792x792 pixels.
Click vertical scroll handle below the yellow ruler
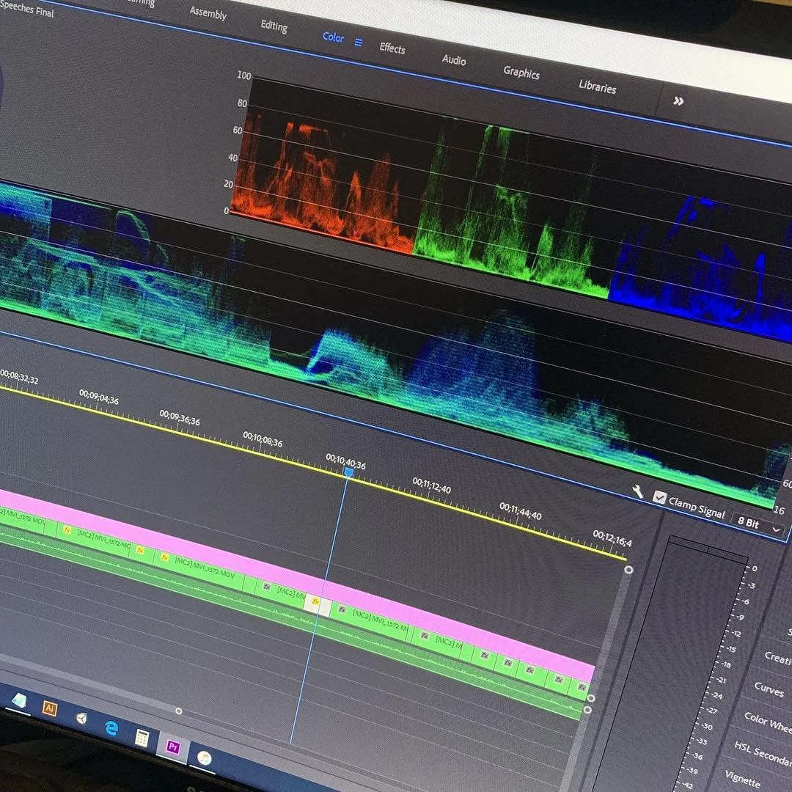[628, 570]
